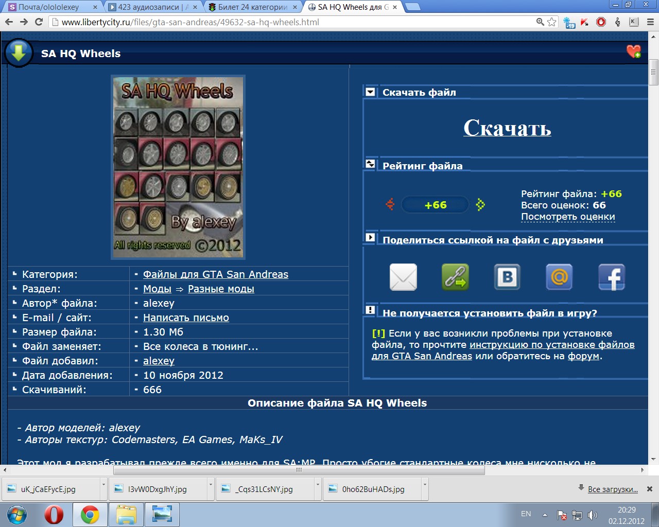
Task: Reload the current page
Action: pos(39,22)
